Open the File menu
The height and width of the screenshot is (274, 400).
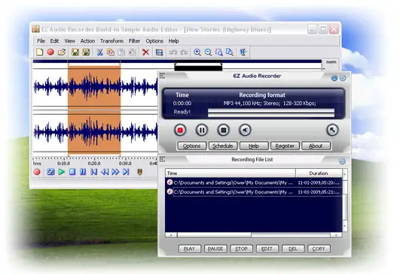pyautogui.click(x=41, y=41)
